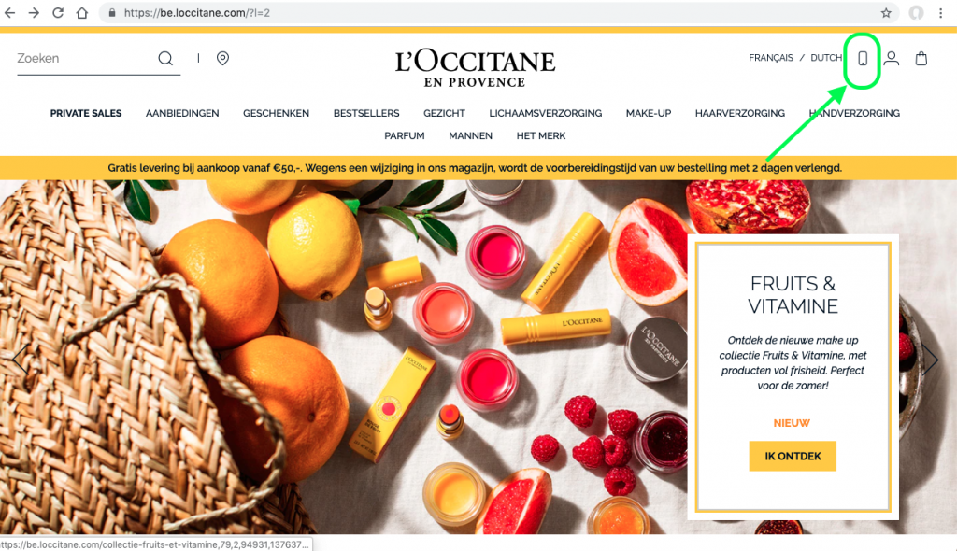This screenshot has height=551, width=957.
Task: Open the user account icon
Action: click(x=892, y=59)
